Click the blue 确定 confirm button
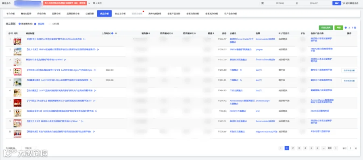Screen dimensions: 363x160 click(337, 3)
